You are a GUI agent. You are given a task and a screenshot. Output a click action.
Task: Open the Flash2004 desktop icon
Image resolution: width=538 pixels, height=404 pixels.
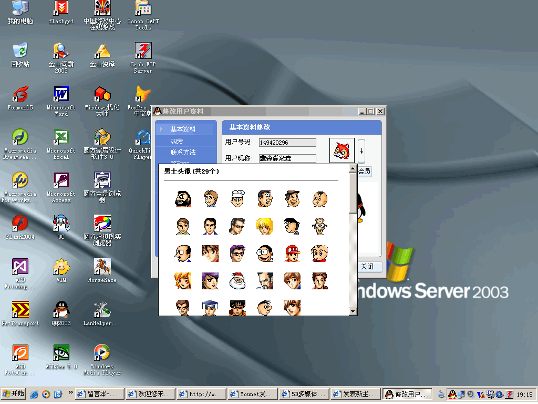coord(20,224)
